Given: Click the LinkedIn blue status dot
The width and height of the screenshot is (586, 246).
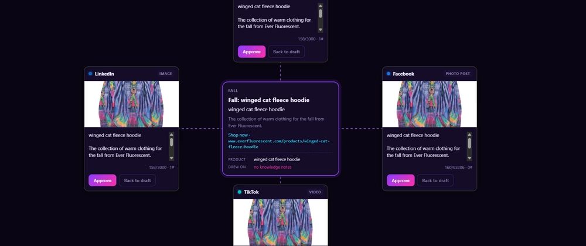Looking at the screenshot, I should click(x=90, y=74).
